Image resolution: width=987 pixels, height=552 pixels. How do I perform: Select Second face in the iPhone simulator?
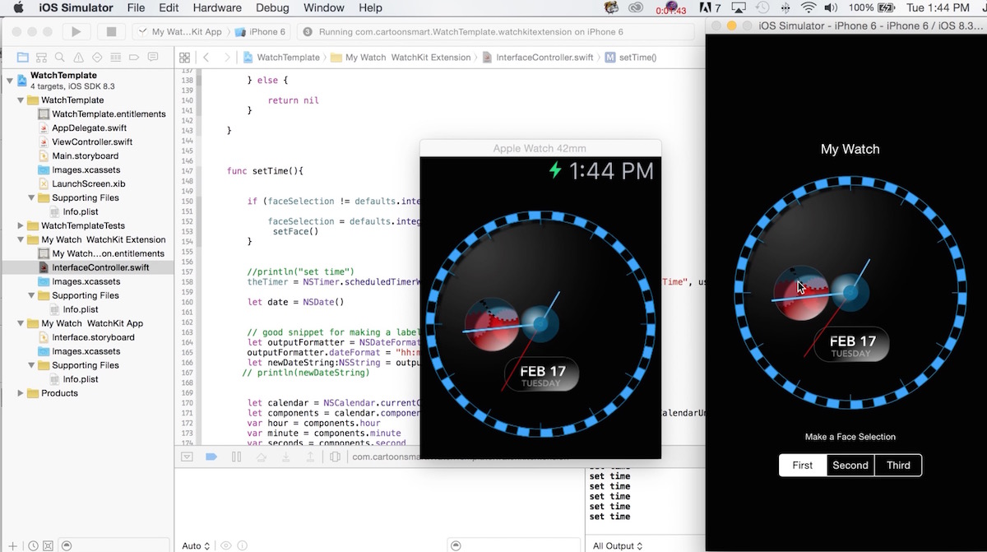click(850, 465)
